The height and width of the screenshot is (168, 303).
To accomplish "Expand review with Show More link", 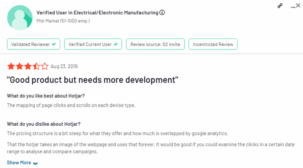I will click(x=19, y=163).
